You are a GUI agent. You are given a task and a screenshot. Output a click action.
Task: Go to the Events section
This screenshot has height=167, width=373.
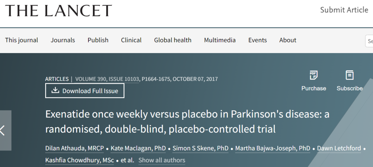(x=258, y=40)
